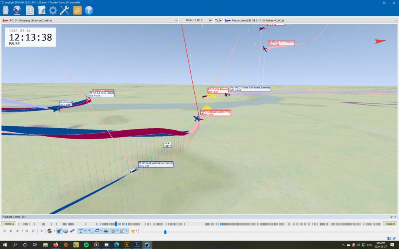
Task: Click the +00:00:59 elapsed time button
Action: (8, 224)
